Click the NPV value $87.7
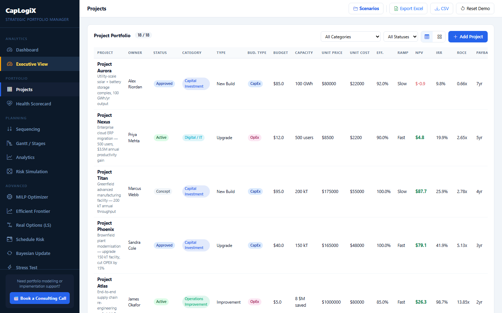Image resolution: width=502 pixels, height=313 pixels. pyautogui.click(x=421, y=192)
